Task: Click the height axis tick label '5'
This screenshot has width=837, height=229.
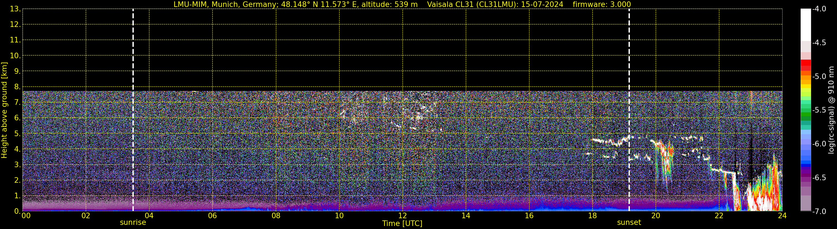Action: (x=17, y=134)
